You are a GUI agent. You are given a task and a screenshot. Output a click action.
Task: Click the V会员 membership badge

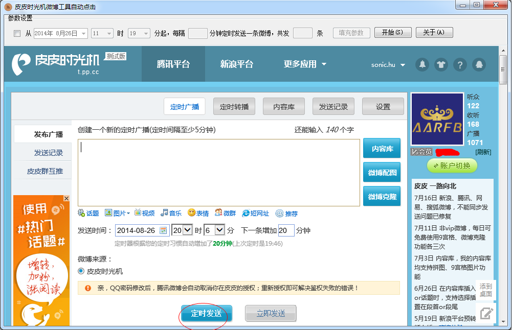coord(421,152)
